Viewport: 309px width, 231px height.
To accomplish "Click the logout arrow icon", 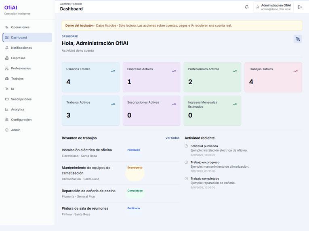I will [300, 7].
